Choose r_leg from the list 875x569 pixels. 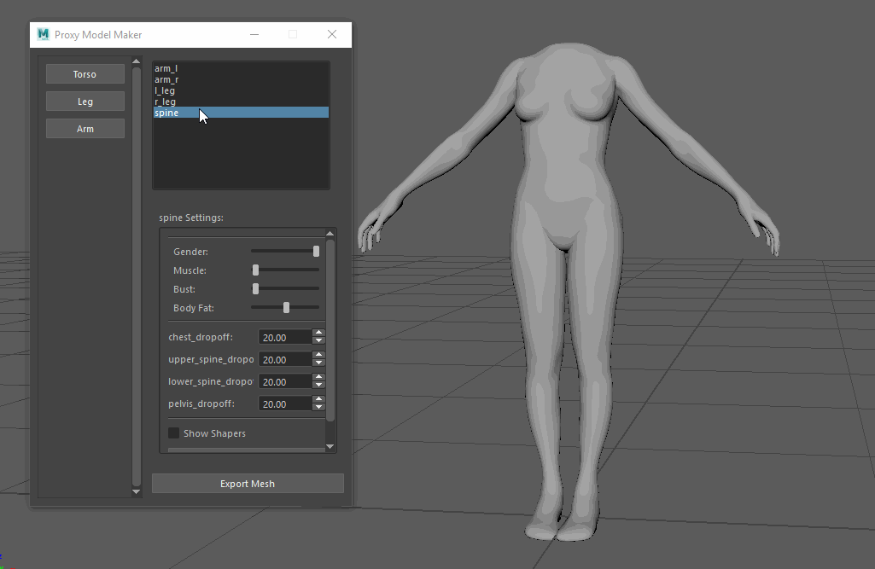[x=166, y=102]
